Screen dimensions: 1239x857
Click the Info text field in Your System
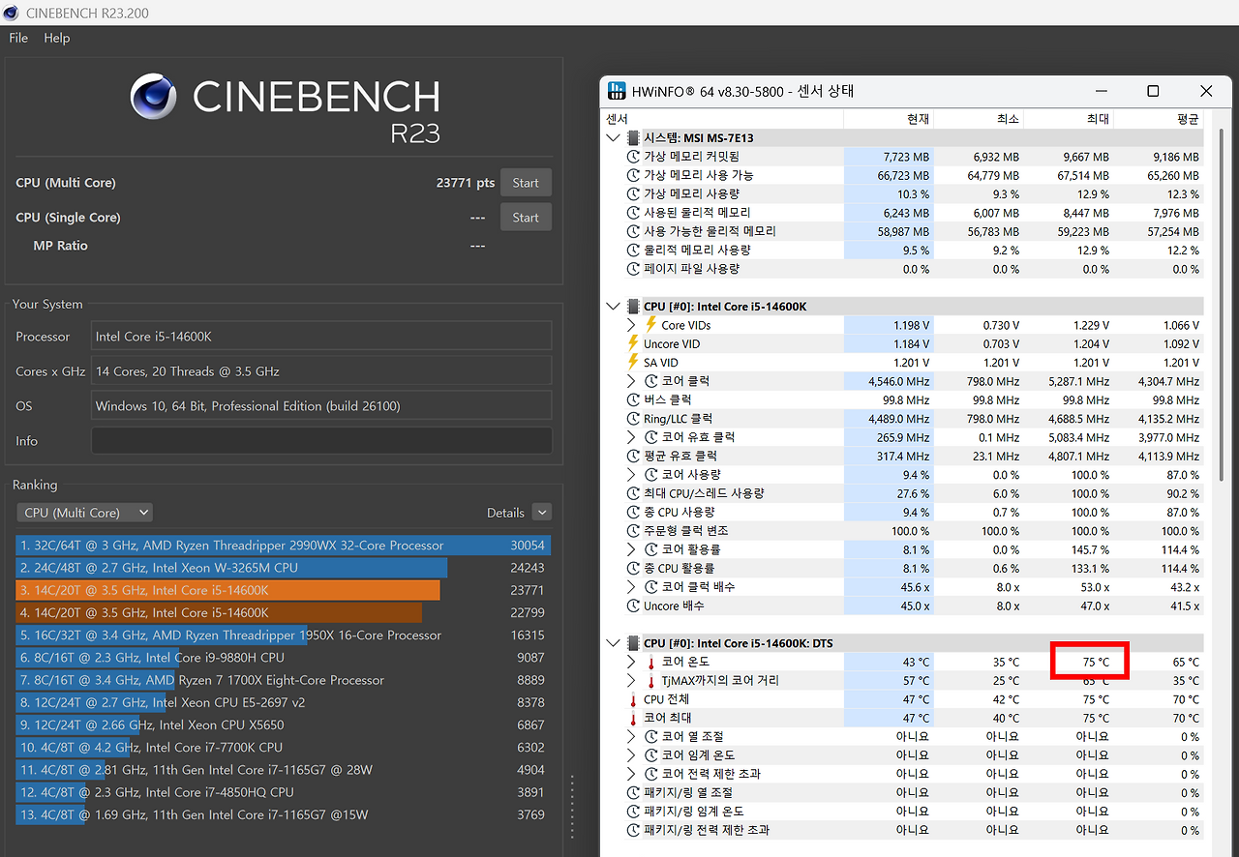coord(321,441)
